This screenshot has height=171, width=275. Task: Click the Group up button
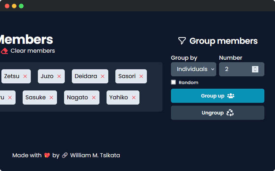point(217,96)
